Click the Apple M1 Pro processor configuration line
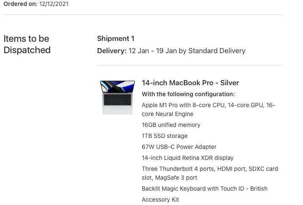Viewport: 303px width, 205px height. pyautogui.click(x=208, y=109)
